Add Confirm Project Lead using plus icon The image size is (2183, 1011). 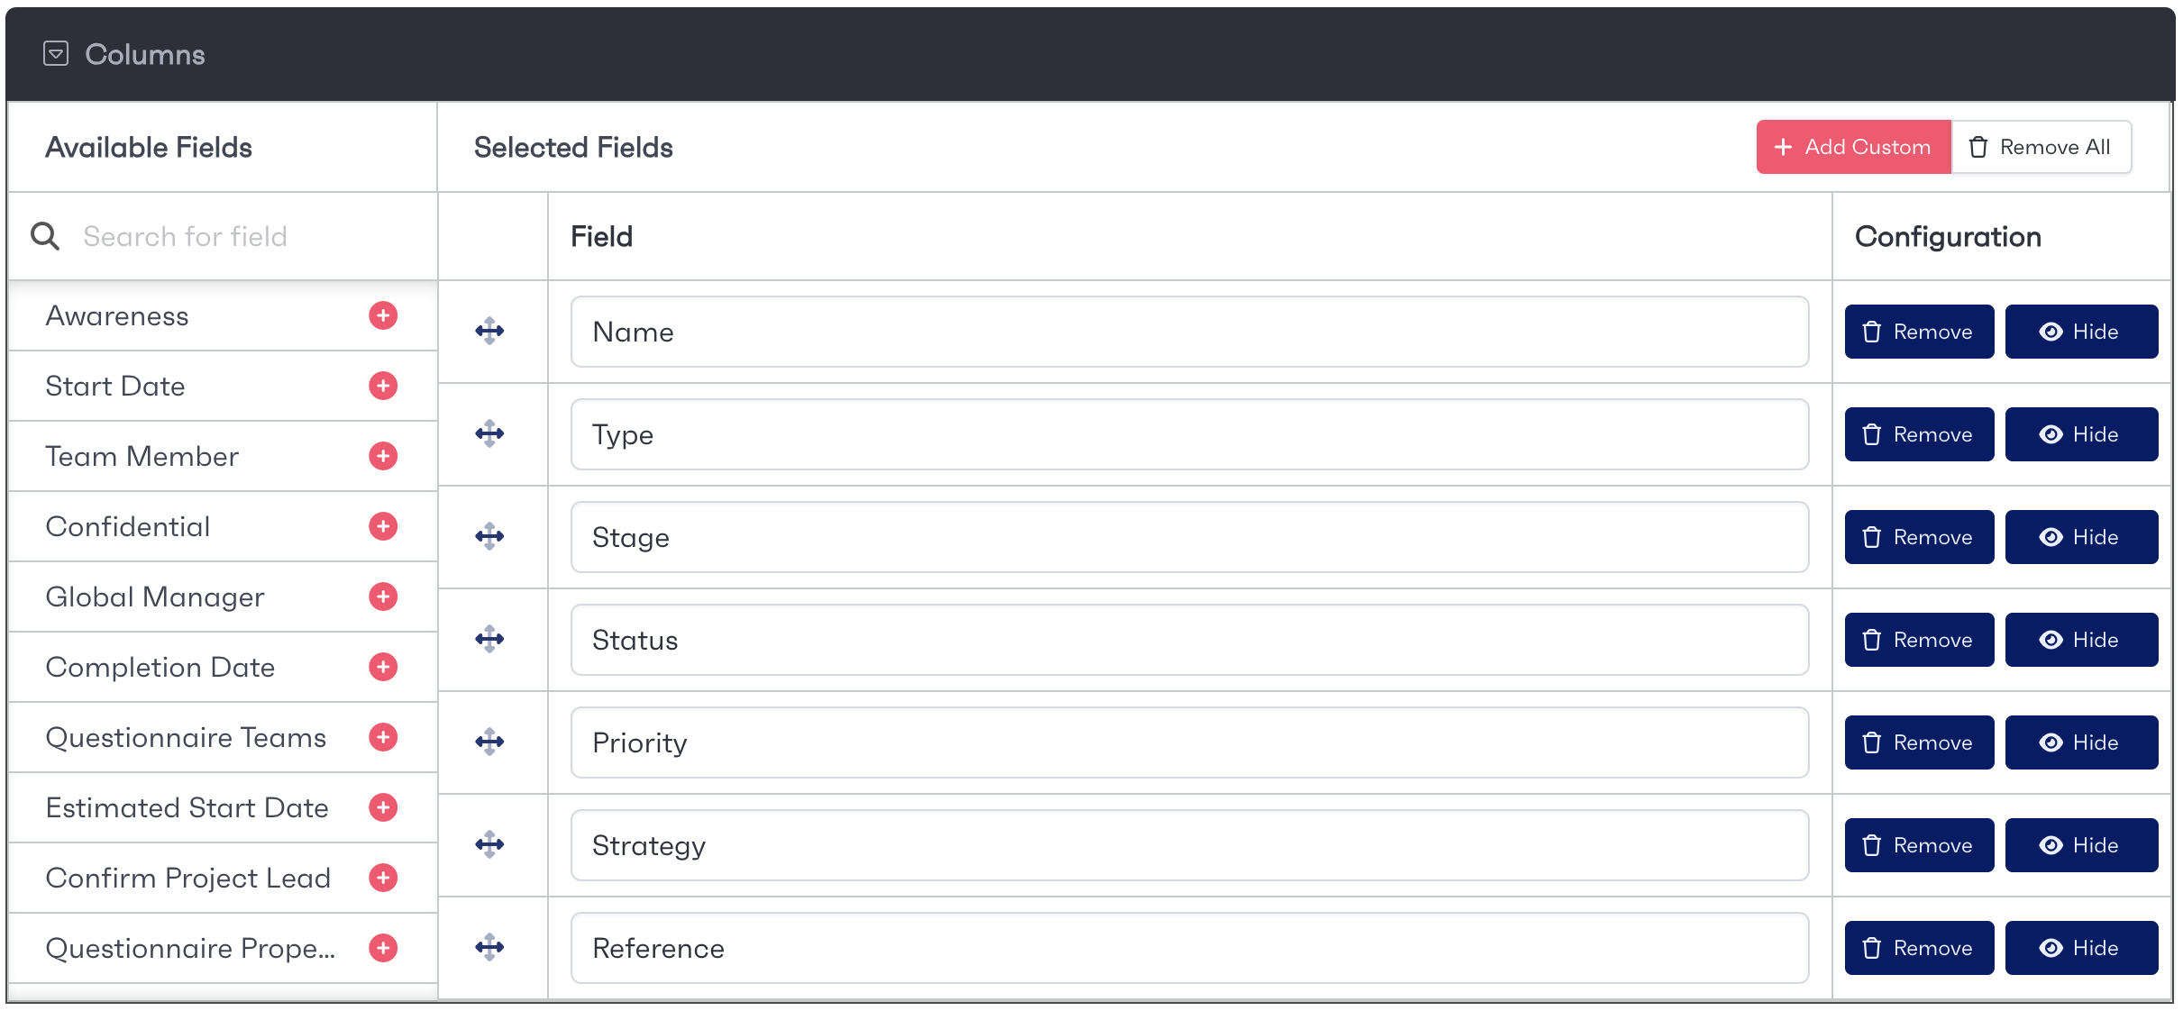pos(383,878)
